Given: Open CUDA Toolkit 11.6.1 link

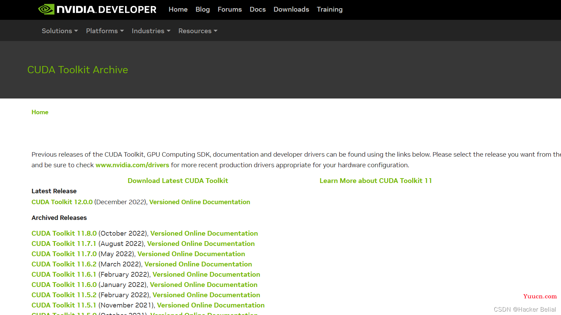Looking at the screenshot, I should (64, 274).
